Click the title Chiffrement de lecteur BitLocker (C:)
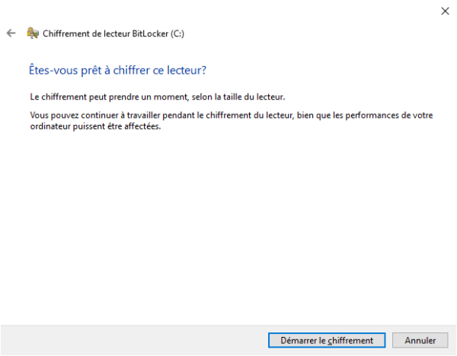 113,33
